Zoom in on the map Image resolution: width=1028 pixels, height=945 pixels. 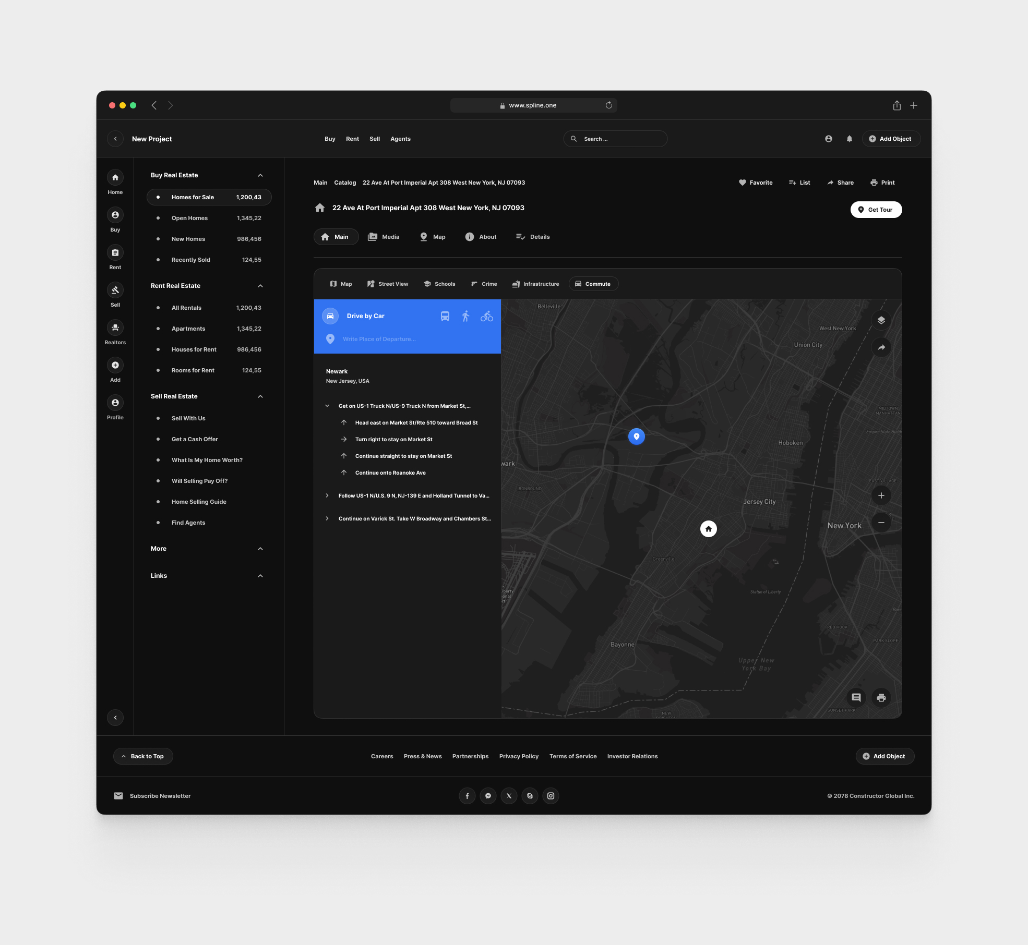(881, 495)
